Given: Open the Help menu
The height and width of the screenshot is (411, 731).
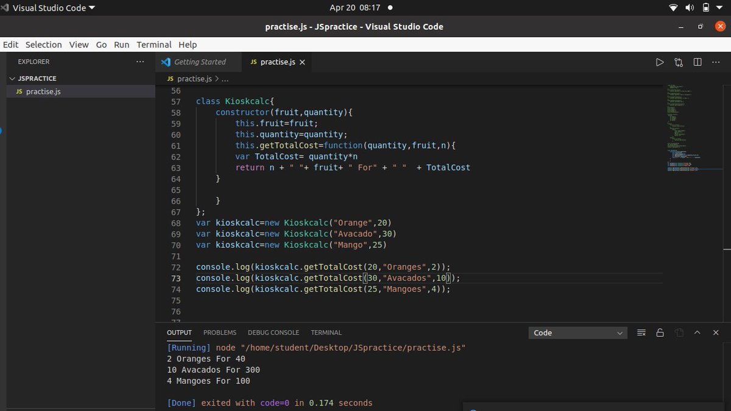Looking at the screenshot, I should click(x=188, y=44).
